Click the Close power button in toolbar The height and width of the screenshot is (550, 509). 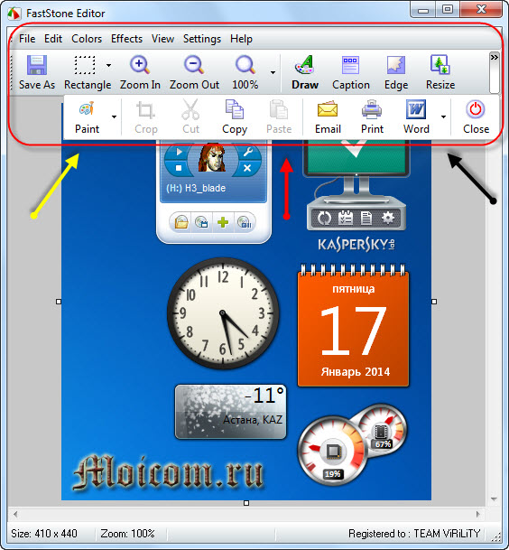tap(476, 117)
